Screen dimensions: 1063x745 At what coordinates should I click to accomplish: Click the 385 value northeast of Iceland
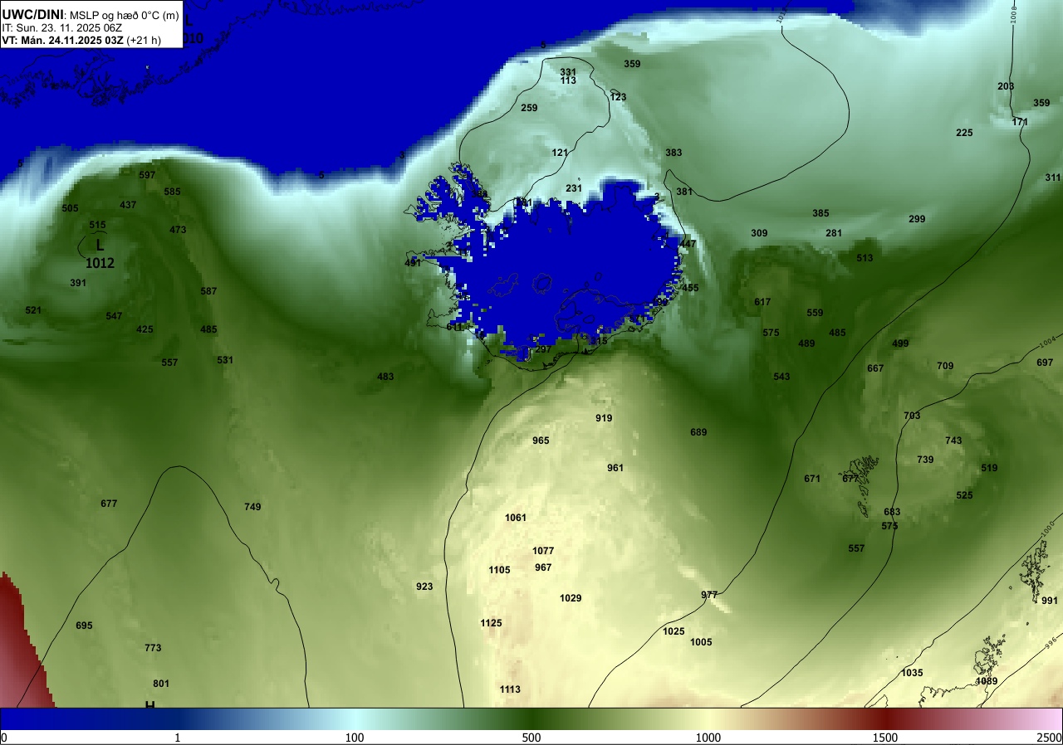pyautogui.click(x=821, y=213)
